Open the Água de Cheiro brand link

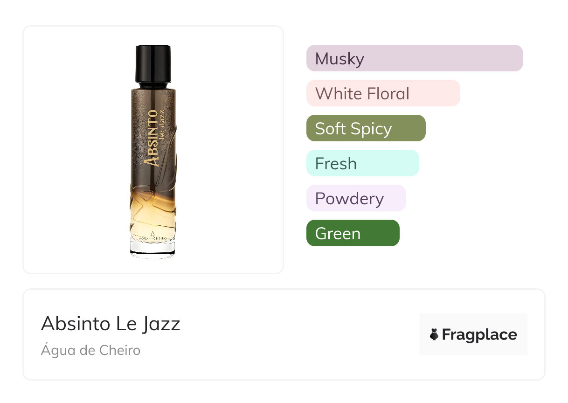click(x=90, y=350)
